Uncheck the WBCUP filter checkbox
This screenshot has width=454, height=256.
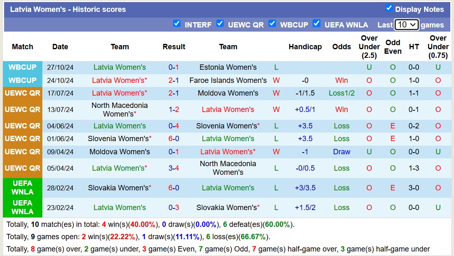click(272, 24)
